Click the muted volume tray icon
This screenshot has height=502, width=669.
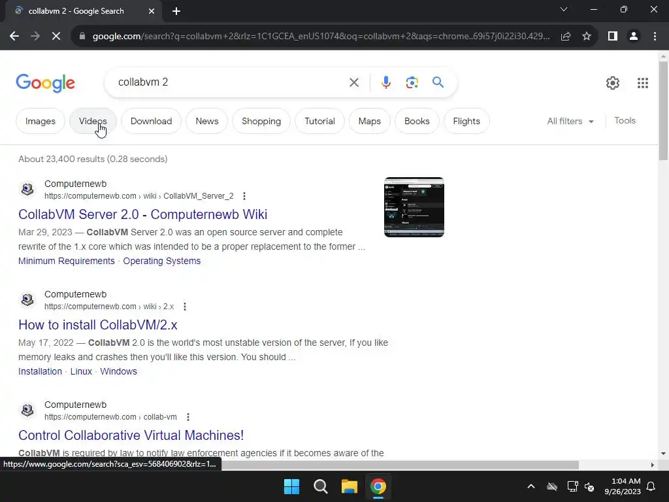[x=589, y=486]
